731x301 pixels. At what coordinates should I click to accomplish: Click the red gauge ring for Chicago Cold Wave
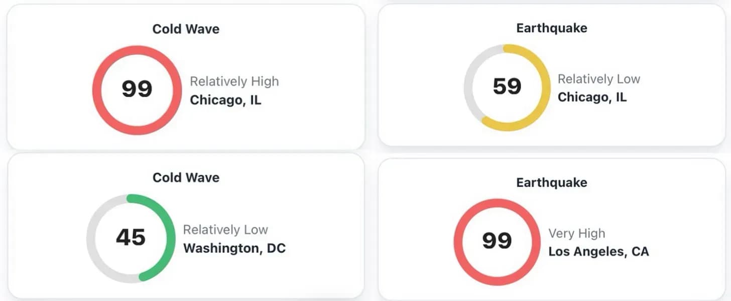pyautogui.click(x=97, y=90)
